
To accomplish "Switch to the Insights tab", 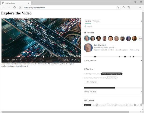I will pyautogui.click(x=88, y=21).
